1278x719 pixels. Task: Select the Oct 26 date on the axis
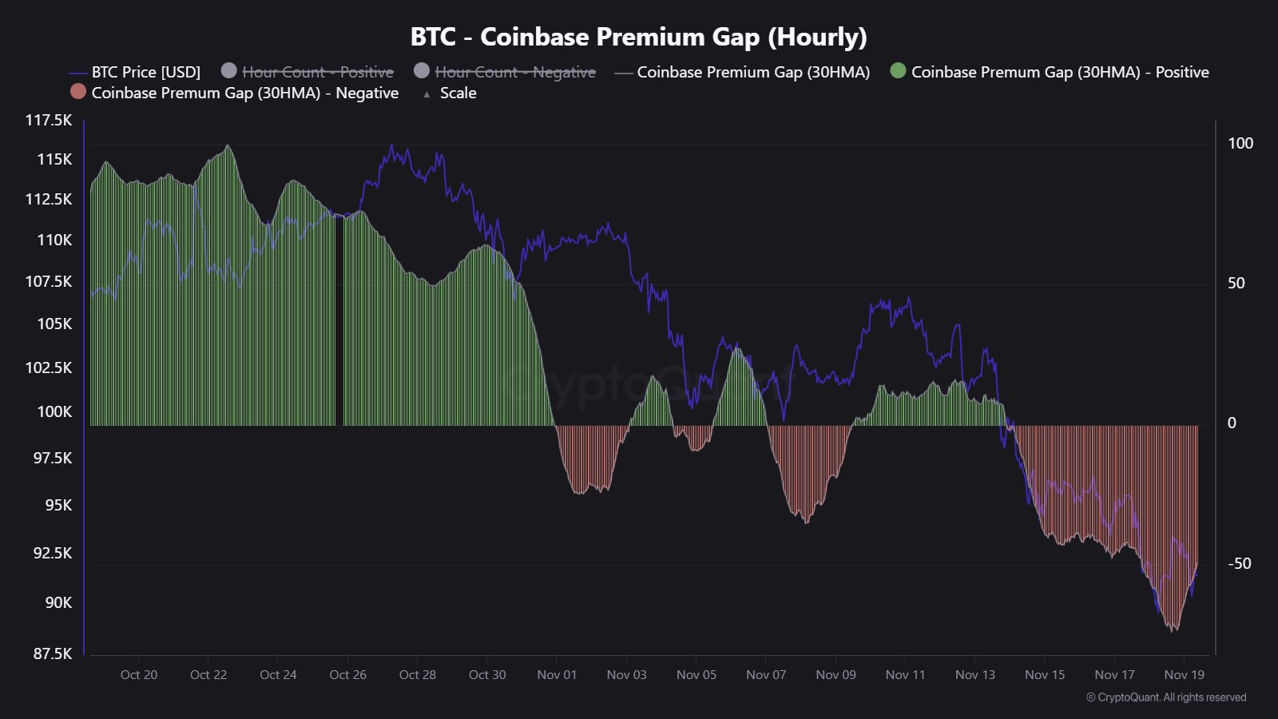(347, 675)
